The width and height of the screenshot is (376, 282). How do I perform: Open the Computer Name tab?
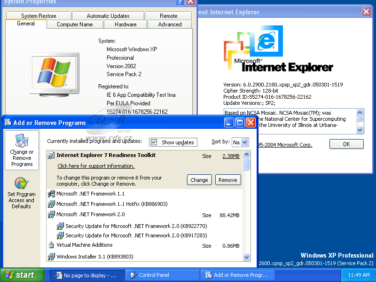click(75, 24)
